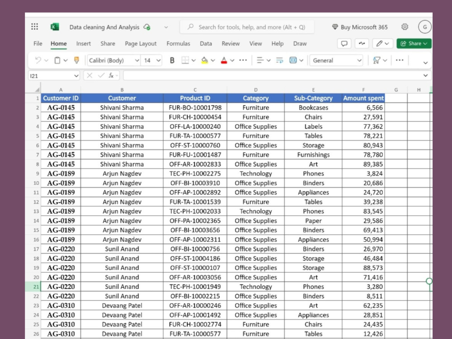Open the font color dropdown arrow
Screen dimensions: 452x339
[232, 60]
